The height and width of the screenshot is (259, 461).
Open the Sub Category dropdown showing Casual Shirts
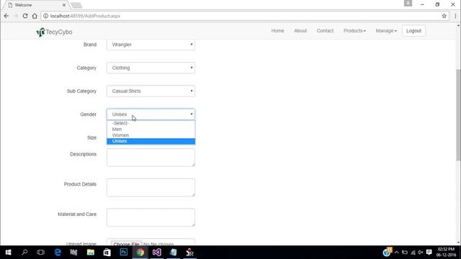(151, 91)
